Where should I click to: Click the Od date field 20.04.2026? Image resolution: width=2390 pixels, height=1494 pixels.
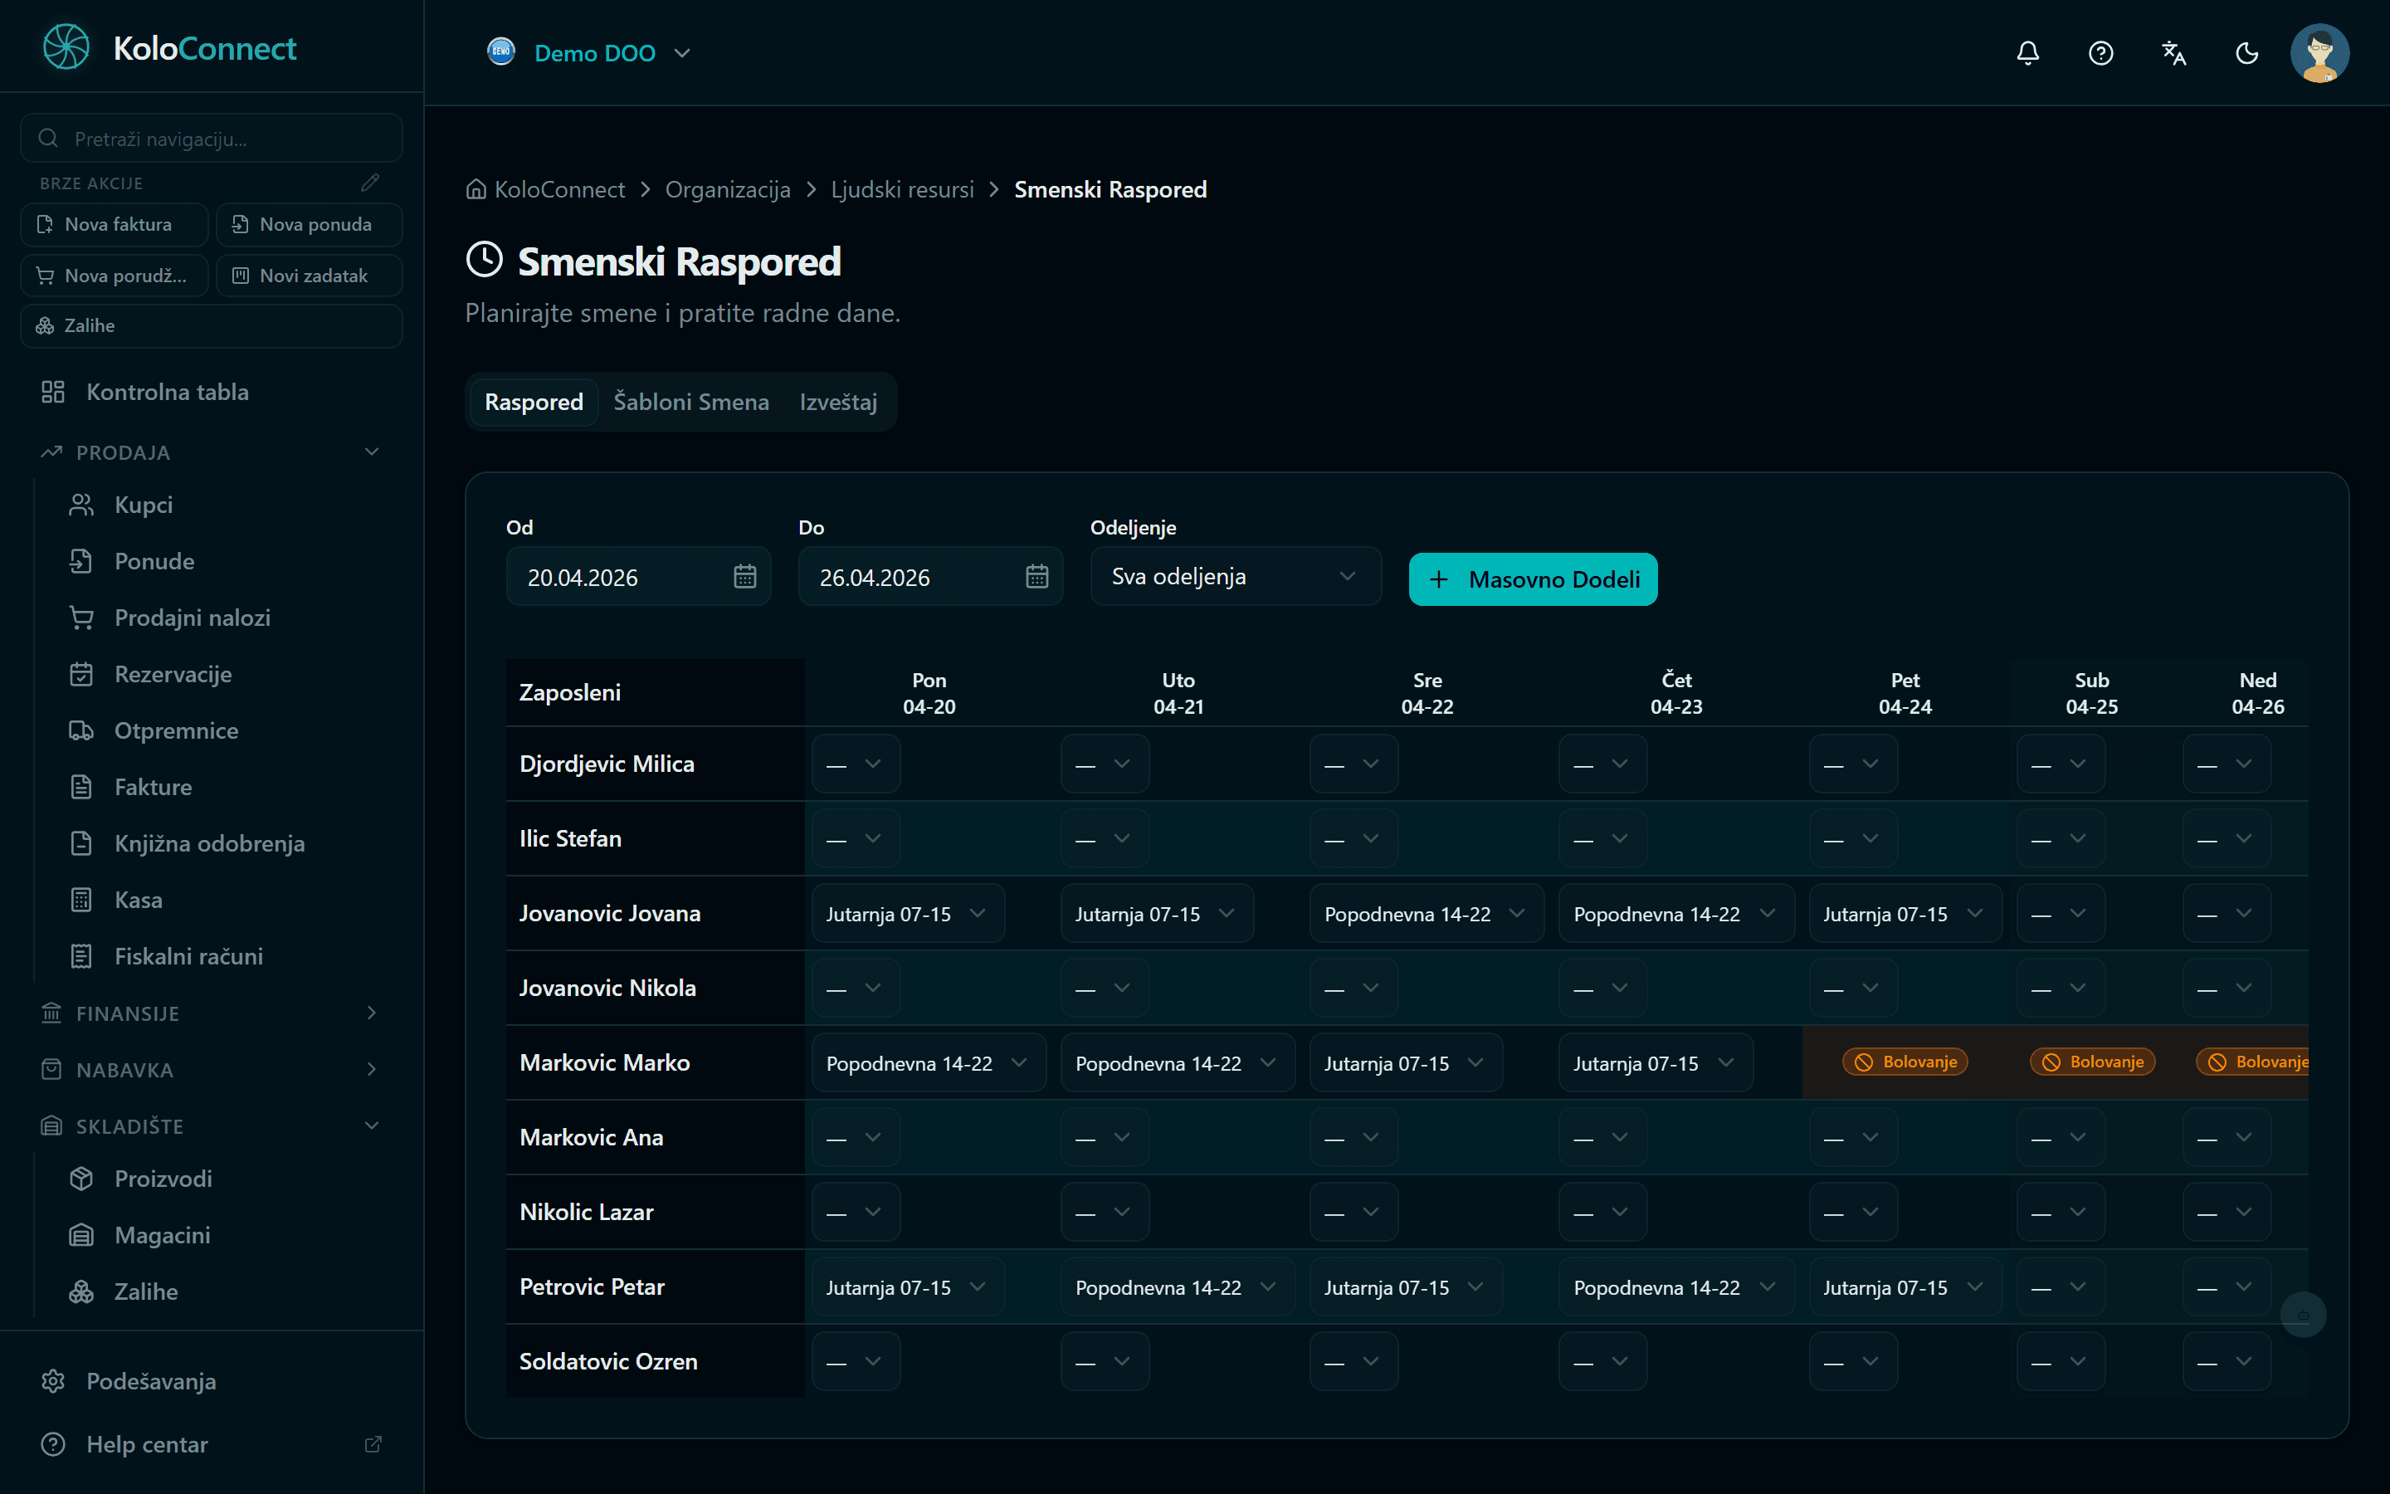[x=638, y=577]
